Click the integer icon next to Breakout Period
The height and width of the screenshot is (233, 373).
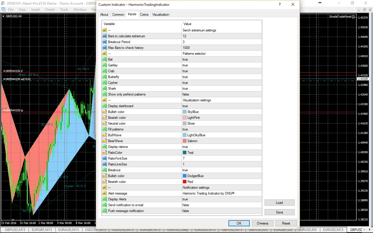[x=104, y=42]
